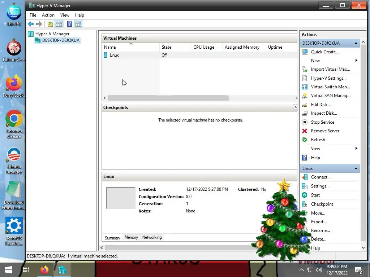Collapse the DESKTOP-D8JQKUA actions section
This screenshot has height=277, width=370.
(x=356, y=43)
